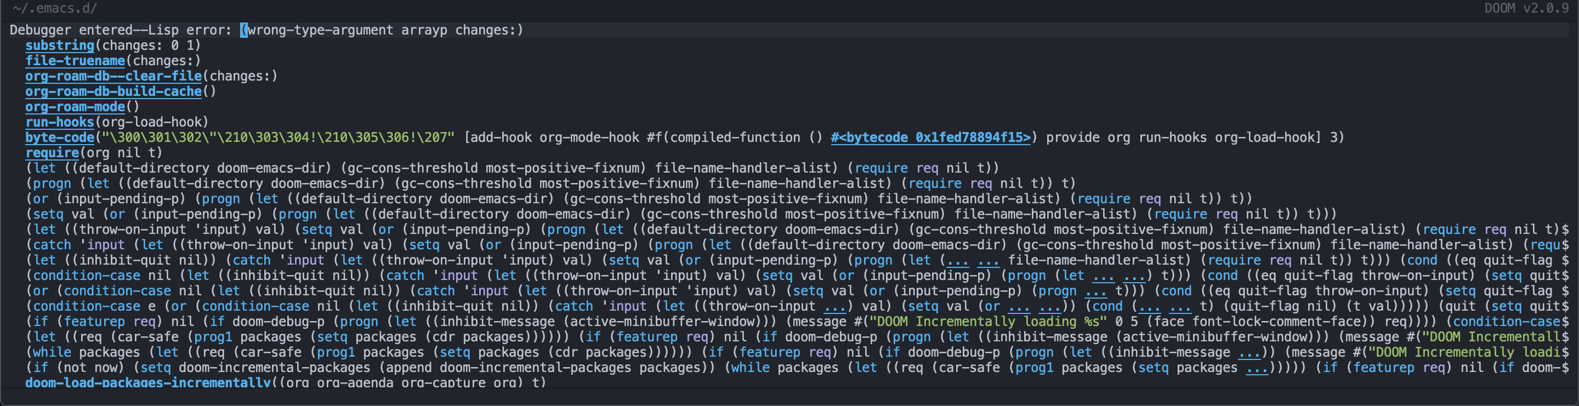Click the "~/.emacs.d/" header path text
1579x406 pixels.
click(55, 9)
